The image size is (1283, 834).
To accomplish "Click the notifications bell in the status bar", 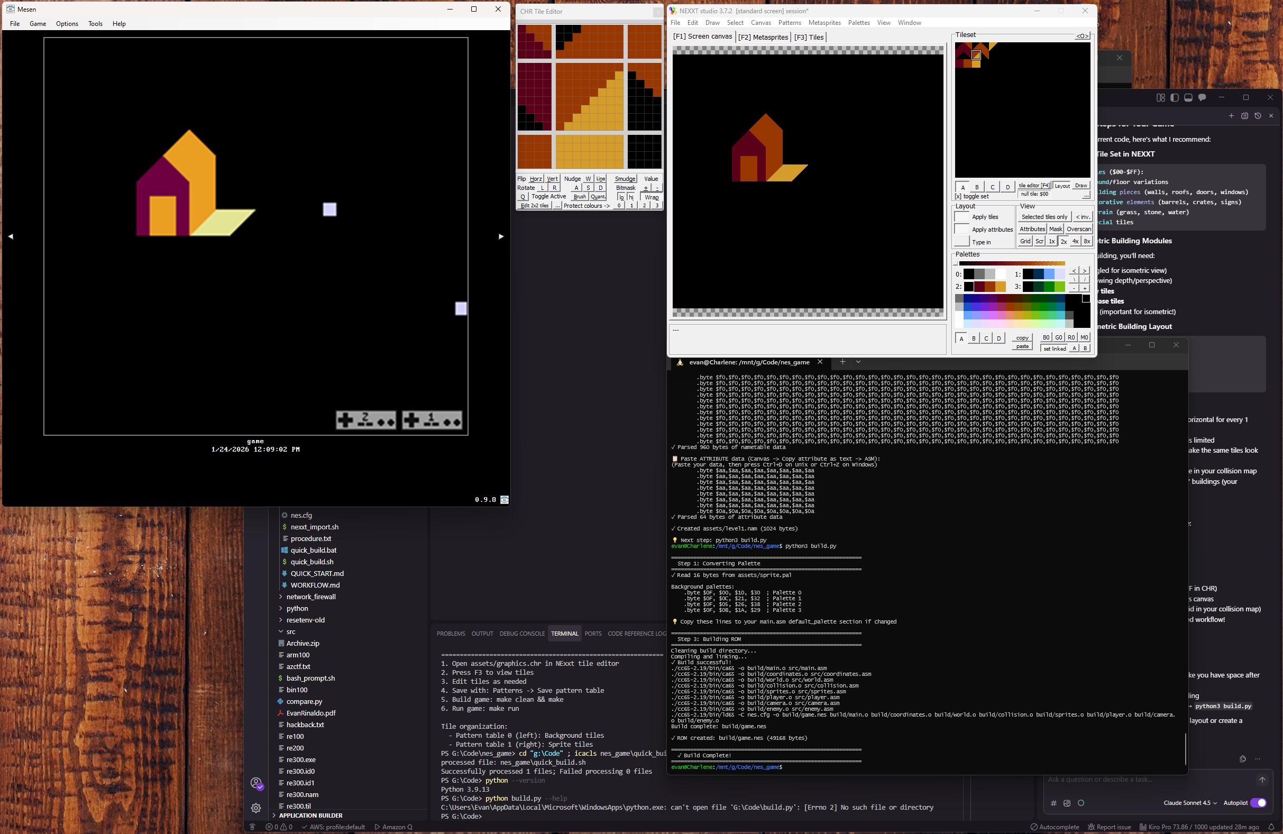I will click(1271, 827).
